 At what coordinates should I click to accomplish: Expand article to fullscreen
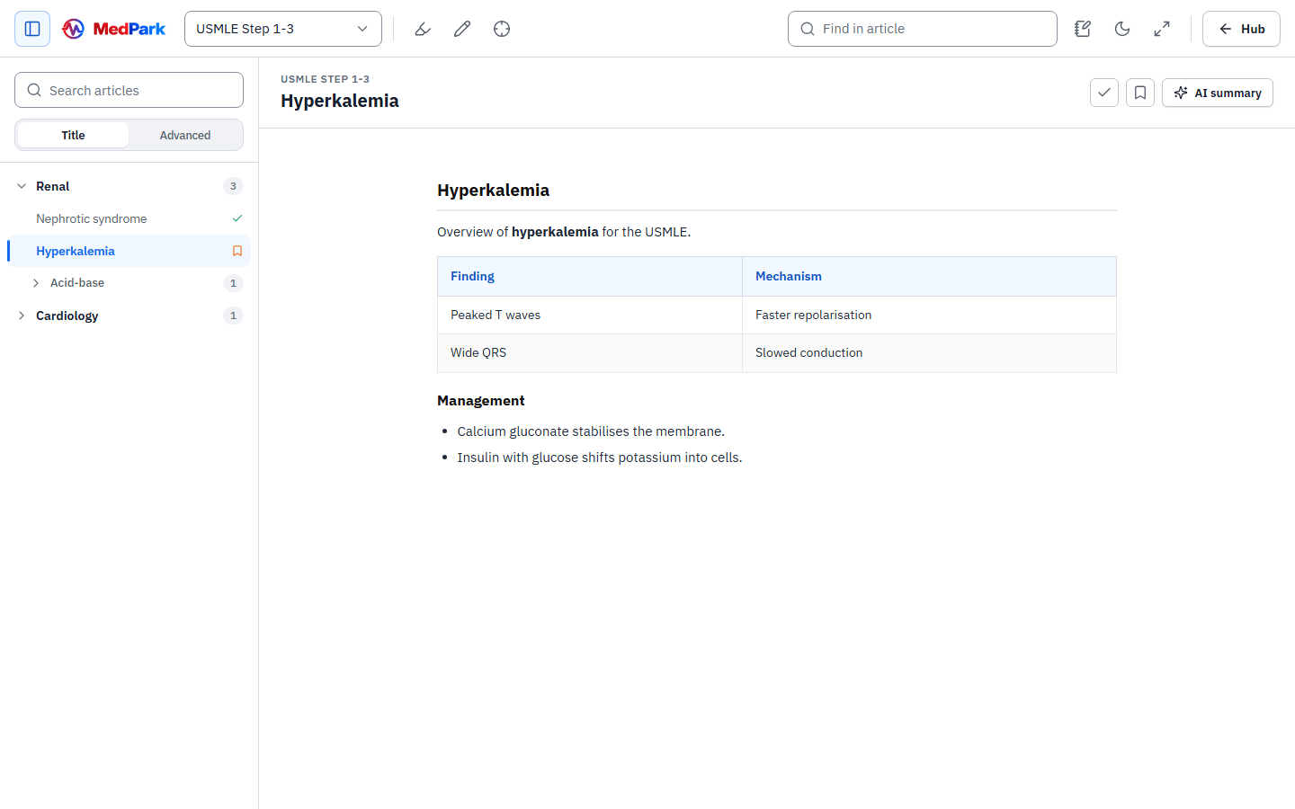tap(1162, 29)
